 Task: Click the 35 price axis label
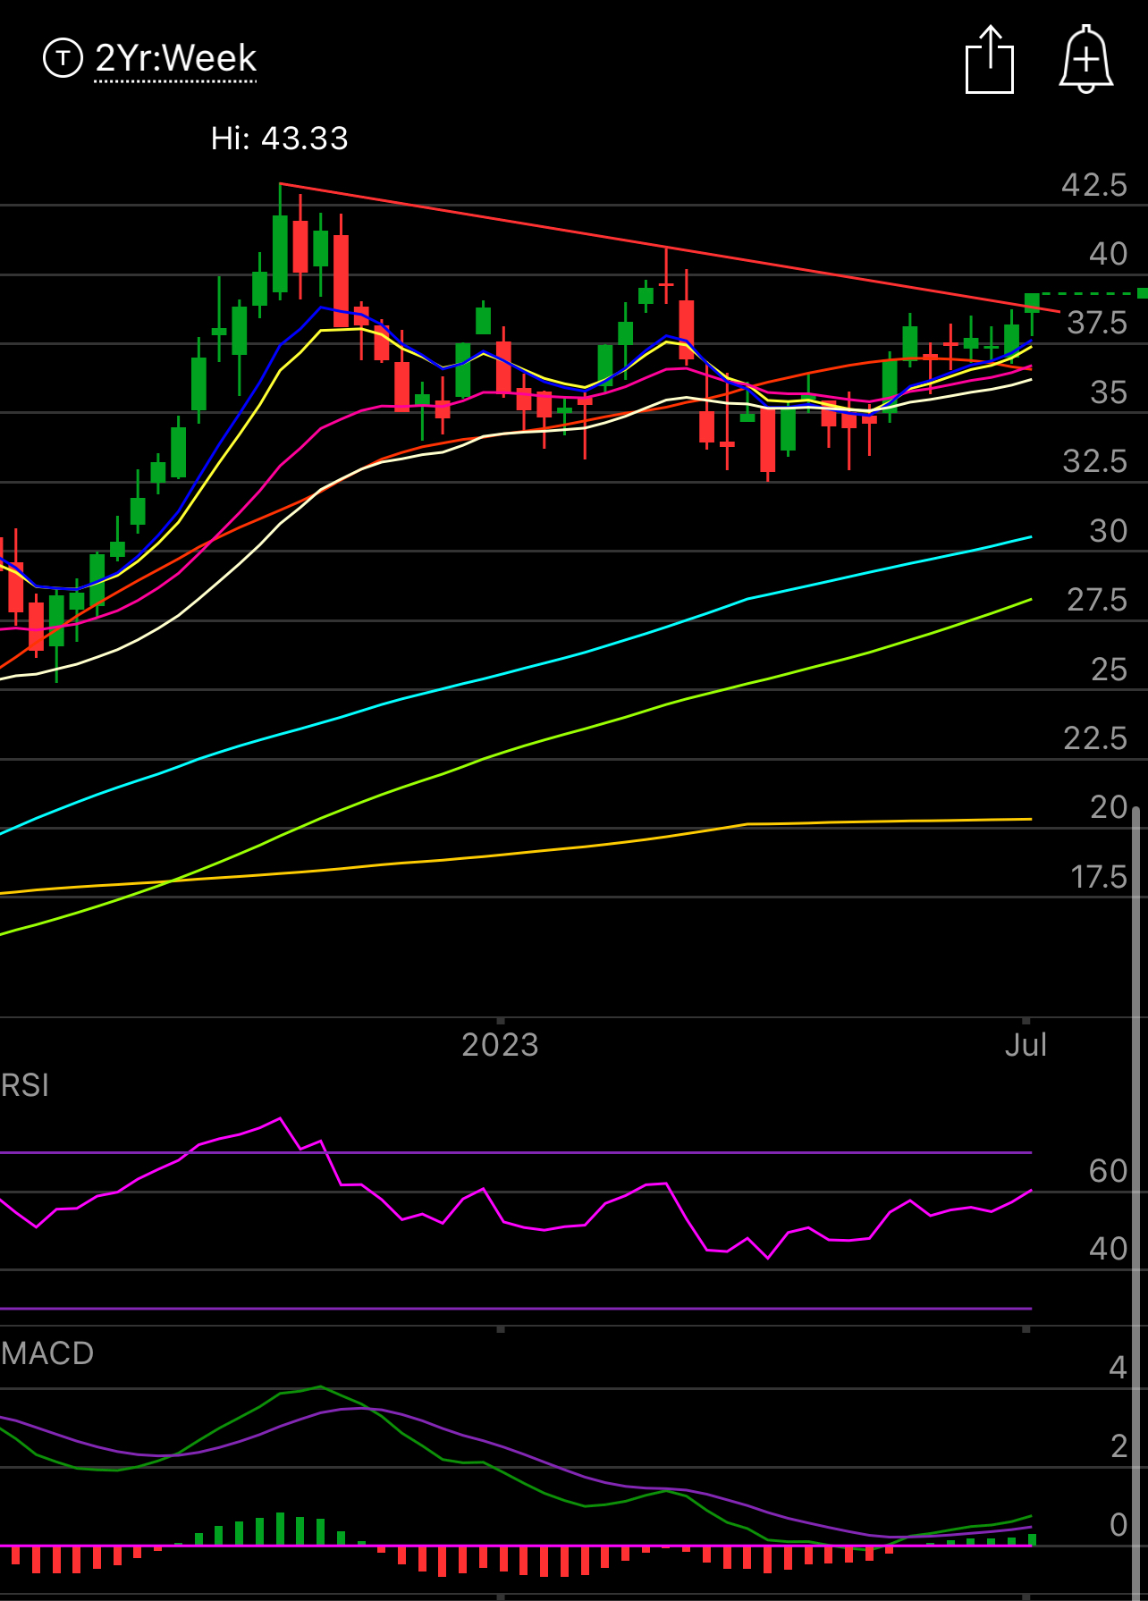[1109, 392]
